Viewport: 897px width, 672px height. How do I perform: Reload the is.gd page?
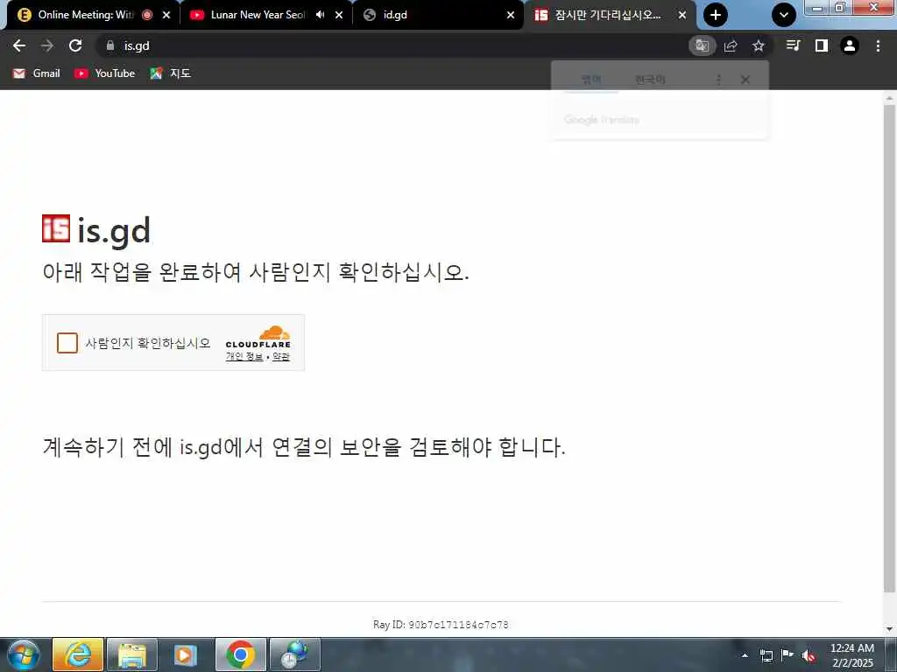point(75,45)
